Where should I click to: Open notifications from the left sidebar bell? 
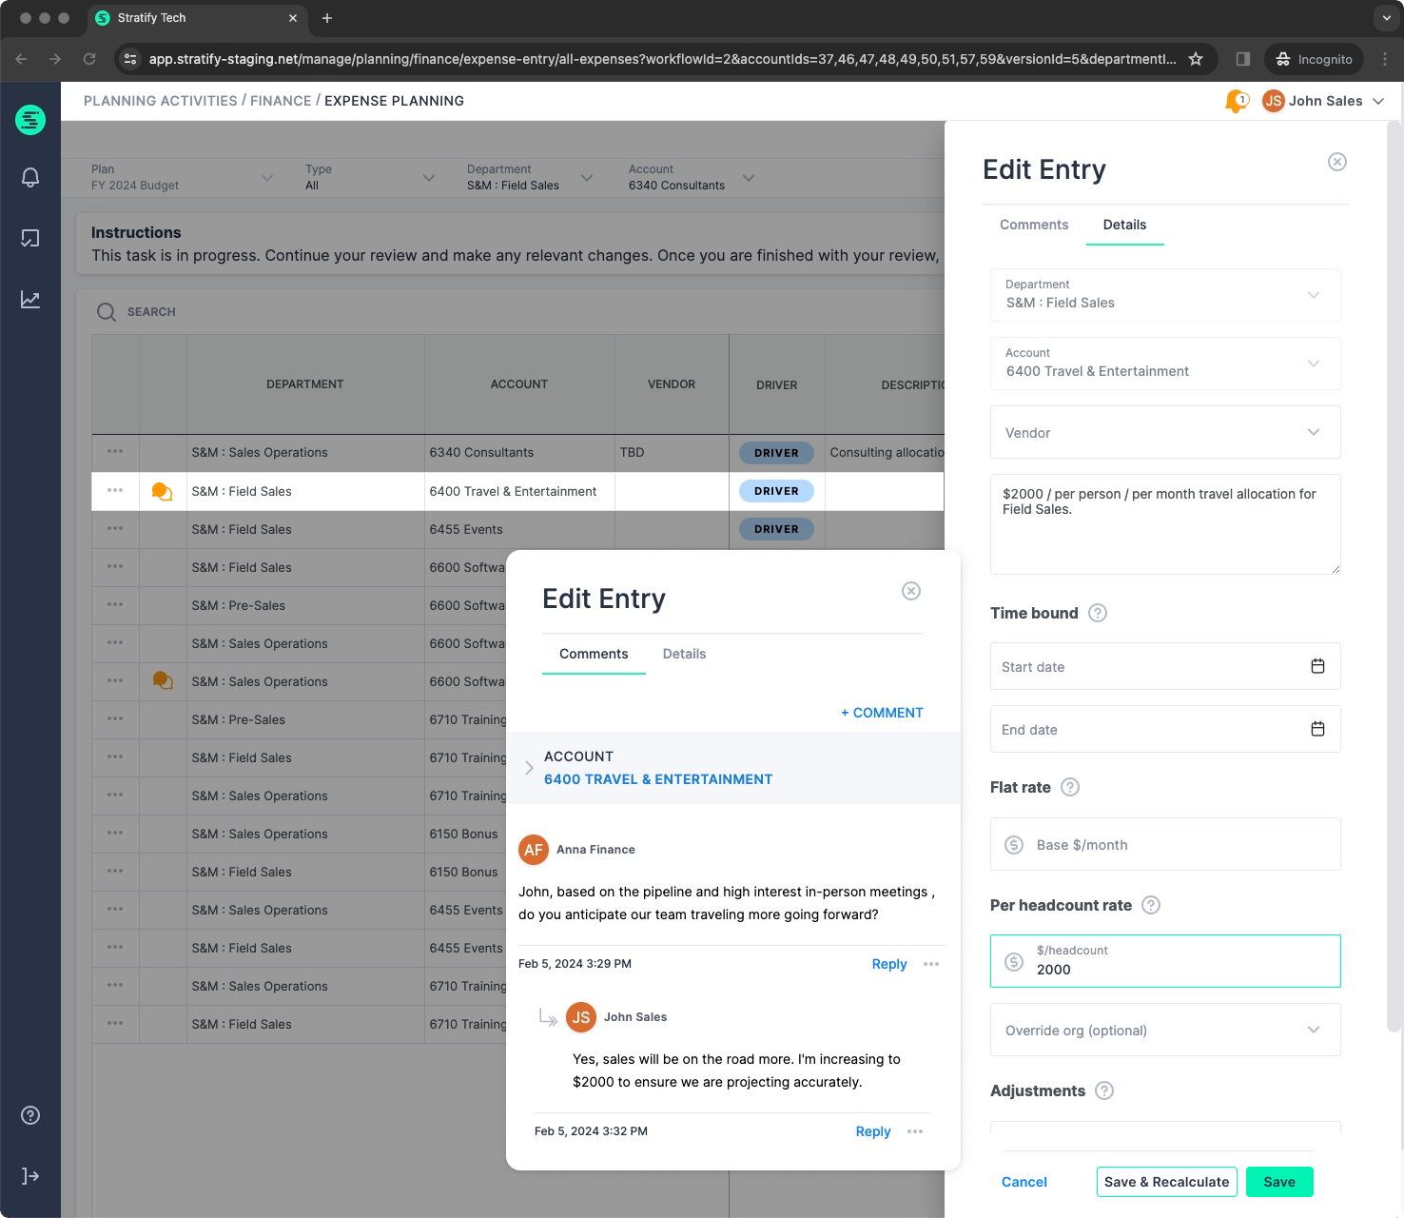click(x=30, y=177)
